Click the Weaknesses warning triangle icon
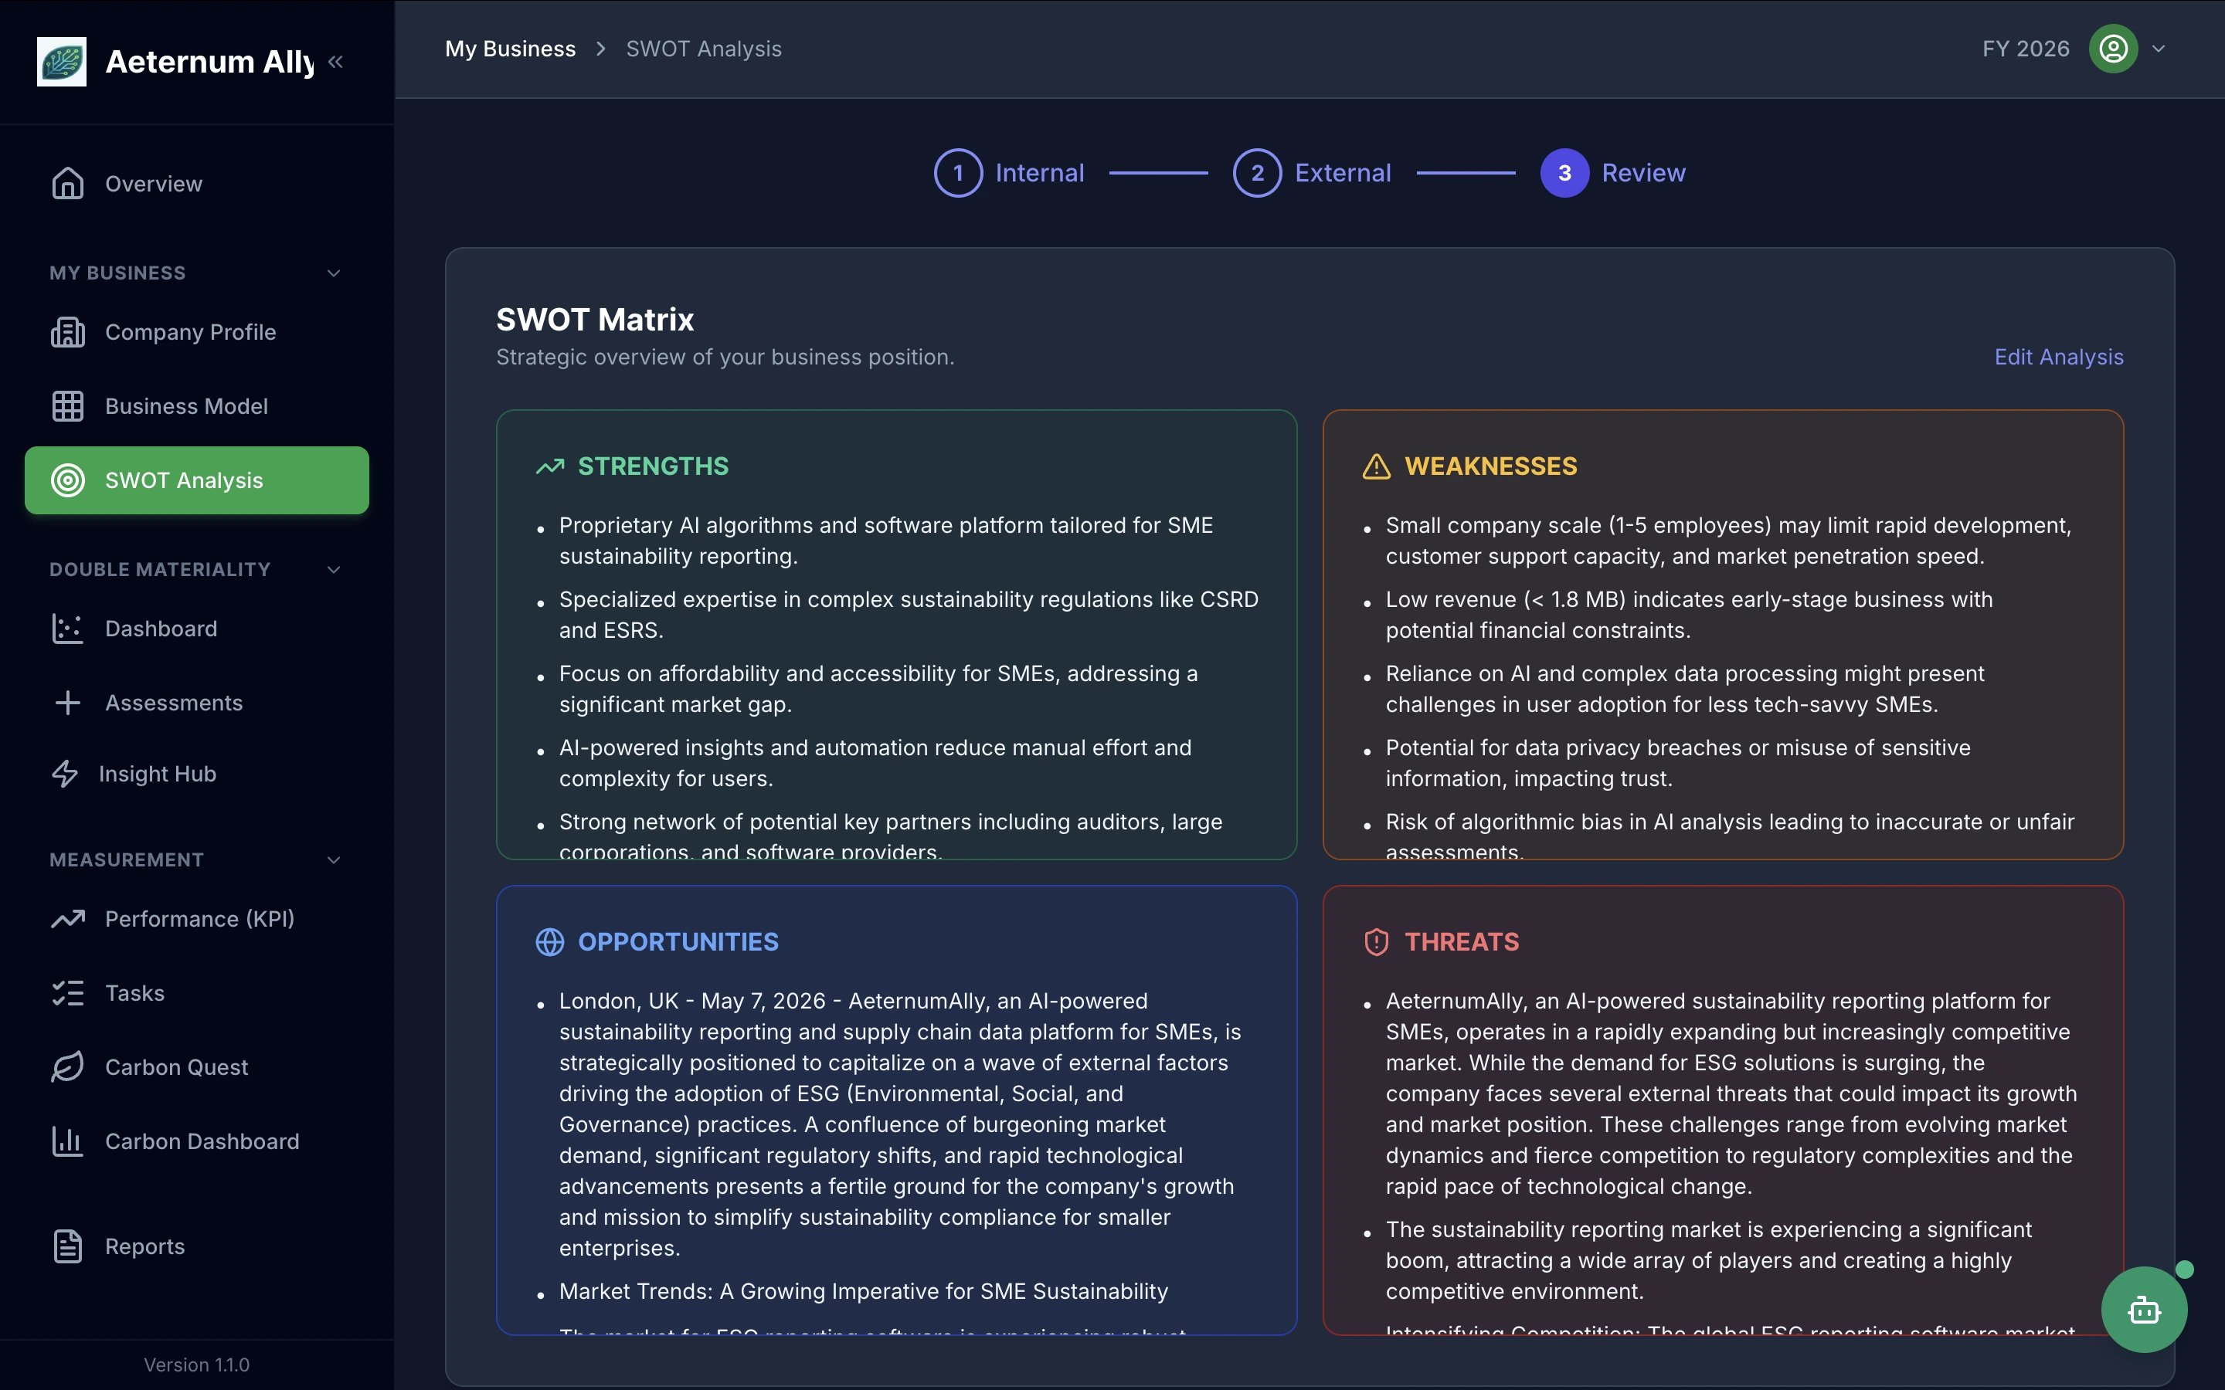The image size is (2225, 1390). 1377,467
